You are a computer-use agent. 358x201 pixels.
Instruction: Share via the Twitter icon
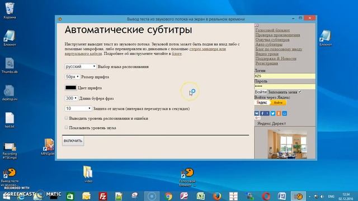(x=273, y=113)
